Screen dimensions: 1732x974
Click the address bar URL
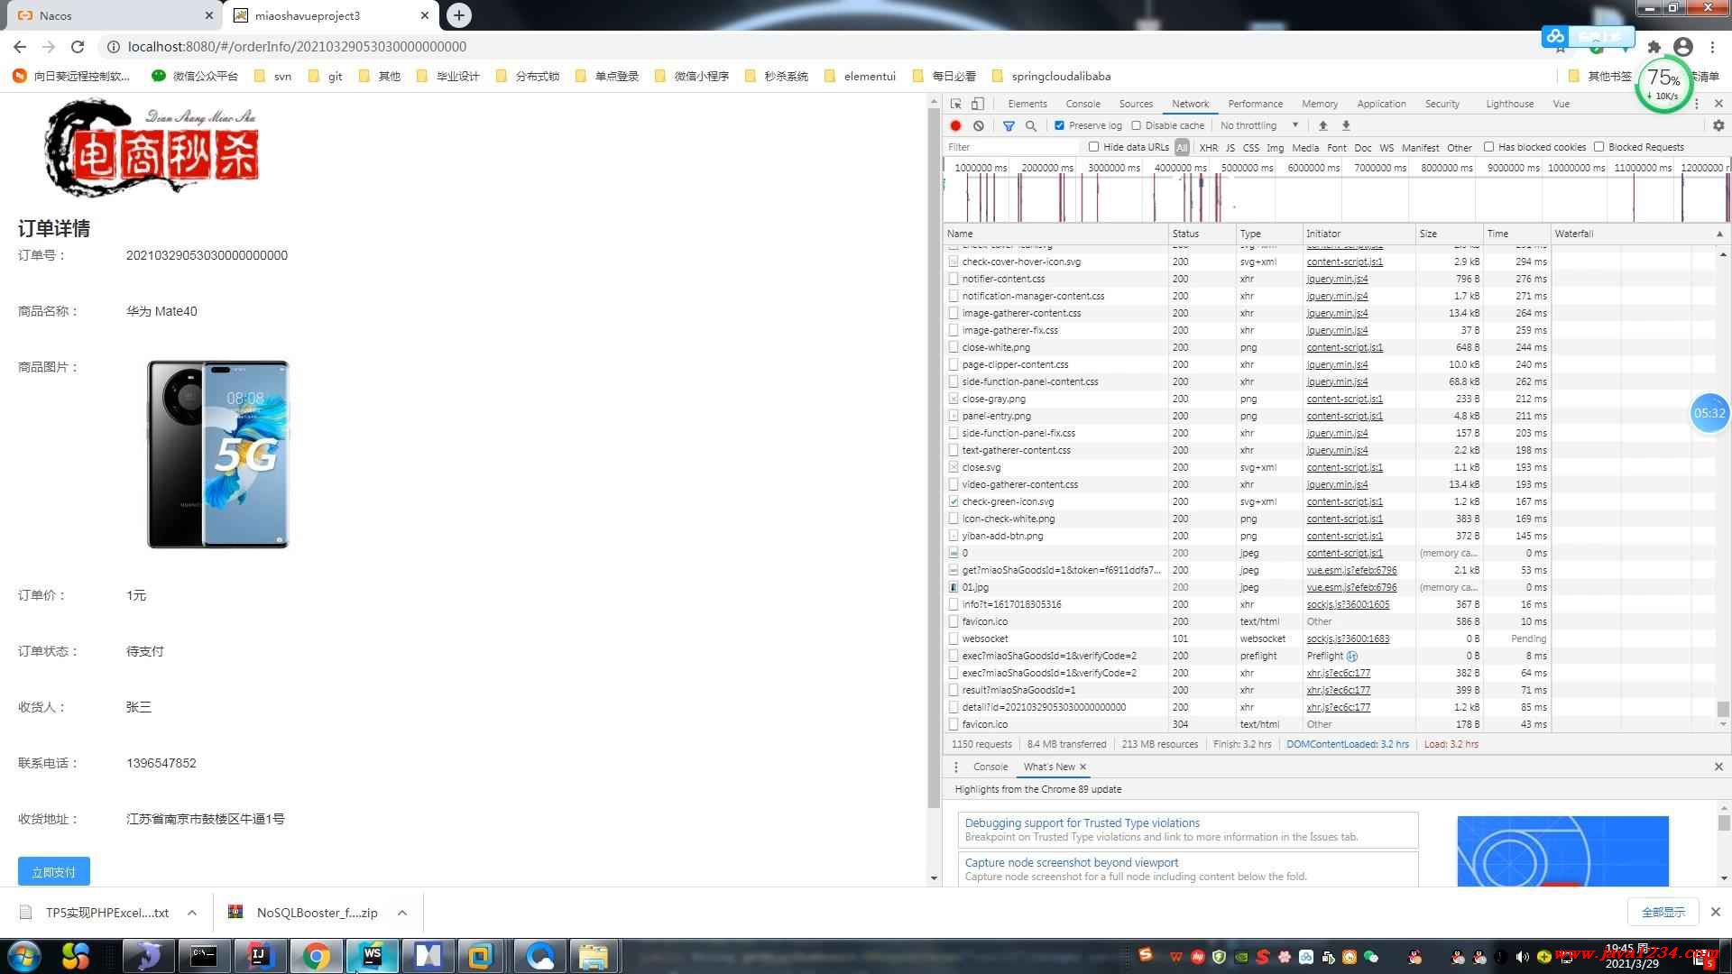(x=297, y=47)
